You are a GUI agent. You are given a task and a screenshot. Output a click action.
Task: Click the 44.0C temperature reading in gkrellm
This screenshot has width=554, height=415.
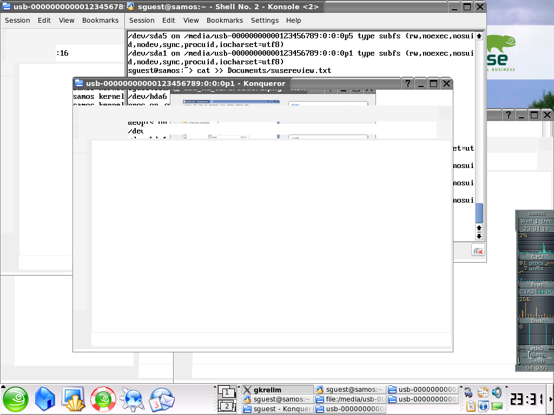pyautogui.click(x=545, y=292)
